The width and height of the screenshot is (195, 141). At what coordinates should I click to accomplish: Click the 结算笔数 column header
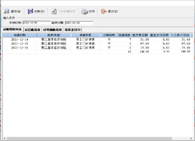pyautogui.click(x=125, y=35)
